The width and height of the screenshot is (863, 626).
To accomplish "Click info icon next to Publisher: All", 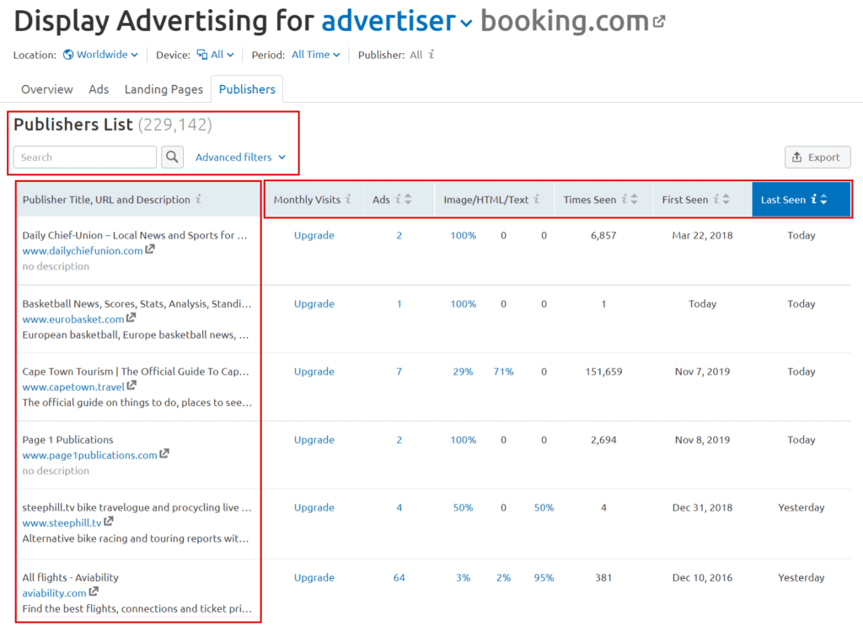I will pos(431,55).
